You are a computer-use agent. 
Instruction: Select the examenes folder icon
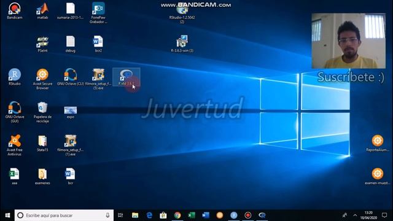click(42, 176)
